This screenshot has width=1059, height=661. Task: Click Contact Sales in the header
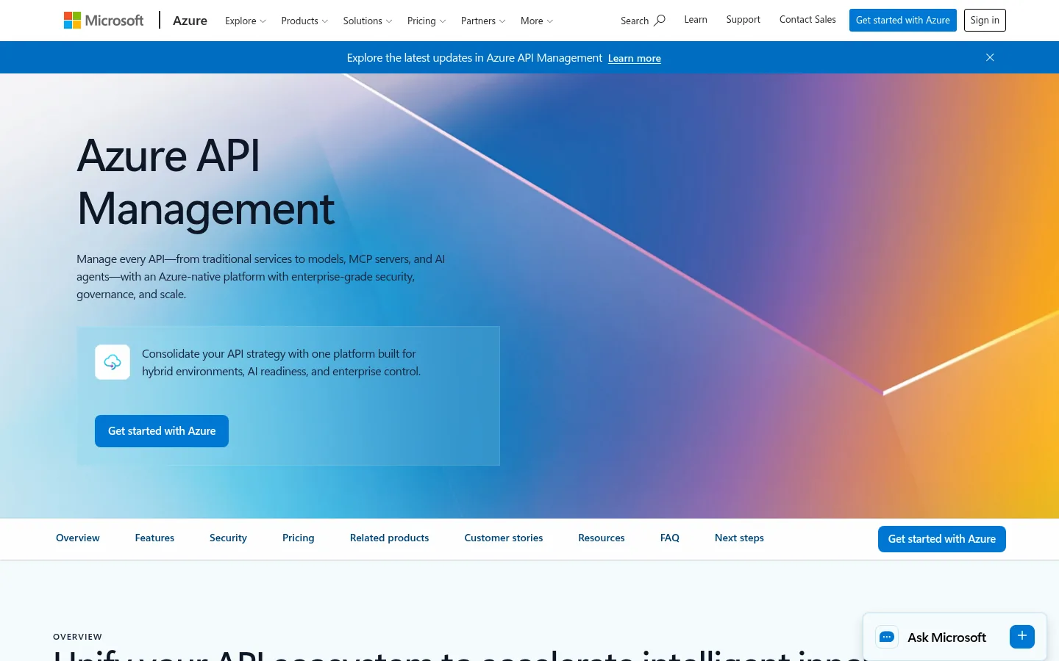click(807, 20)
